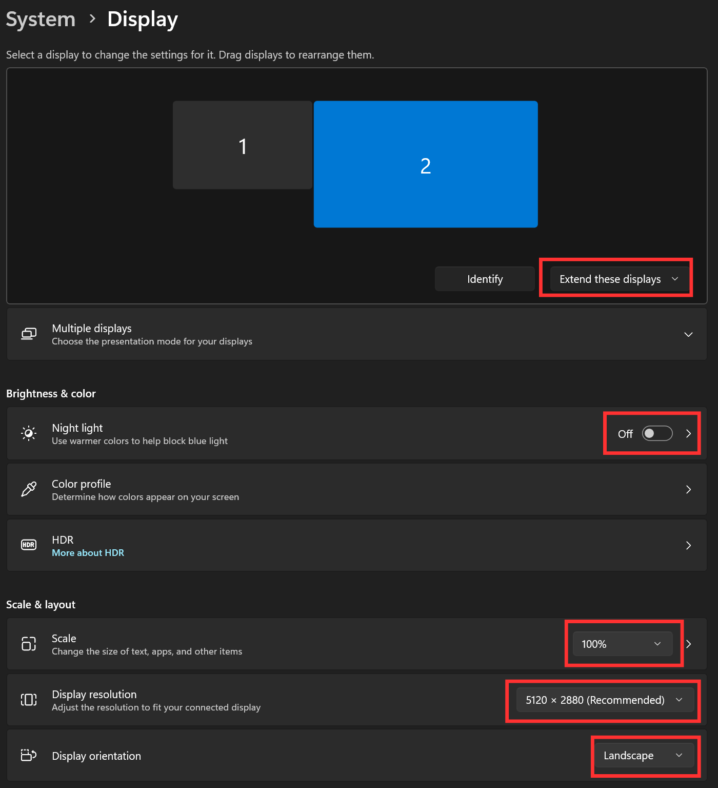Viewport: 718px width, 788px height.
Task: Go back to System in breadcrumb
Action: click(x=41, y=20)
